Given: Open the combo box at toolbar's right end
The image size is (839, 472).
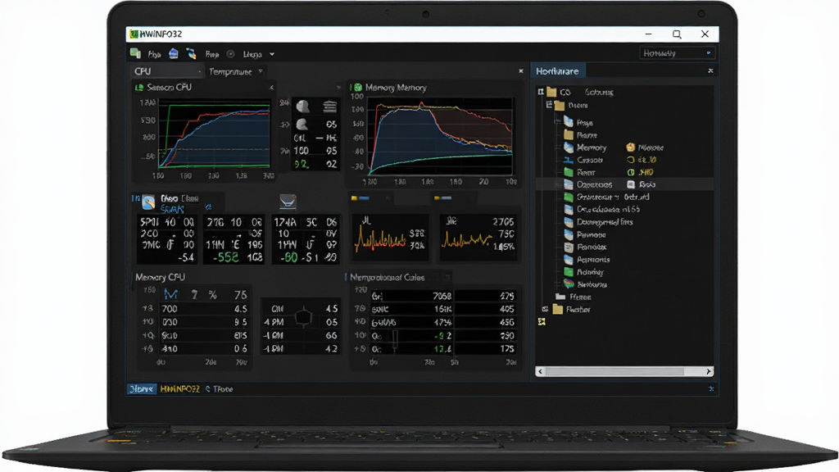Looking at the screenshot, I should pos(677,53).
